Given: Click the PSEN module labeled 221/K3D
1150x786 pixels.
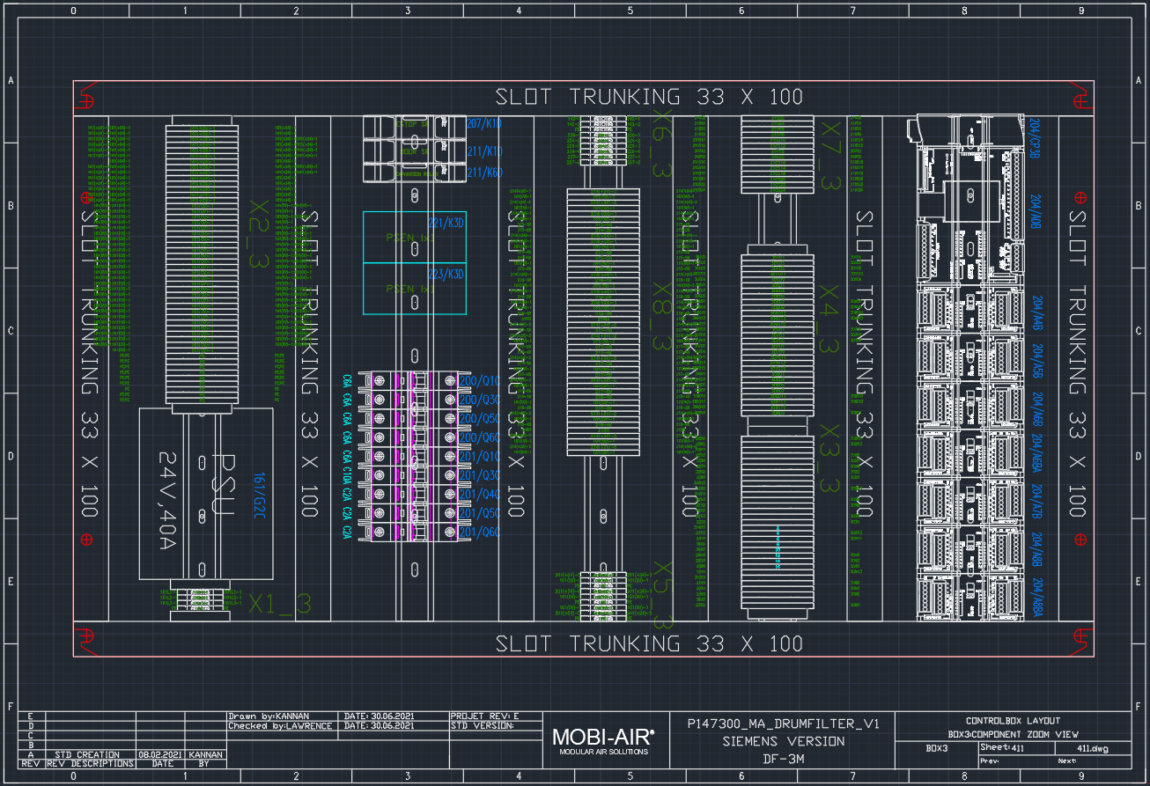Looking at the screenshot, I should pos(414,238).
